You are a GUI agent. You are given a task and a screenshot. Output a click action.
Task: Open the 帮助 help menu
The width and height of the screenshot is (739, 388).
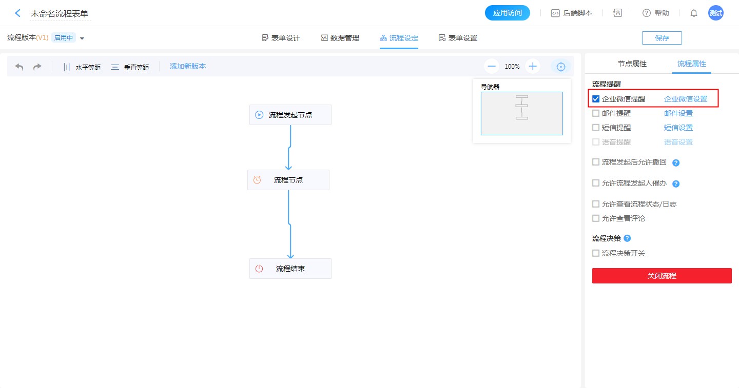(656, 13)
